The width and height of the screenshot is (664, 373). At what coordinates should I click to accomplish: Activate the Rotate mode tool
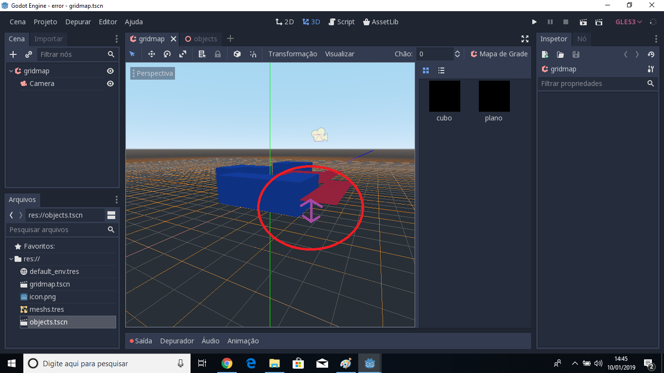pos(167,54)
